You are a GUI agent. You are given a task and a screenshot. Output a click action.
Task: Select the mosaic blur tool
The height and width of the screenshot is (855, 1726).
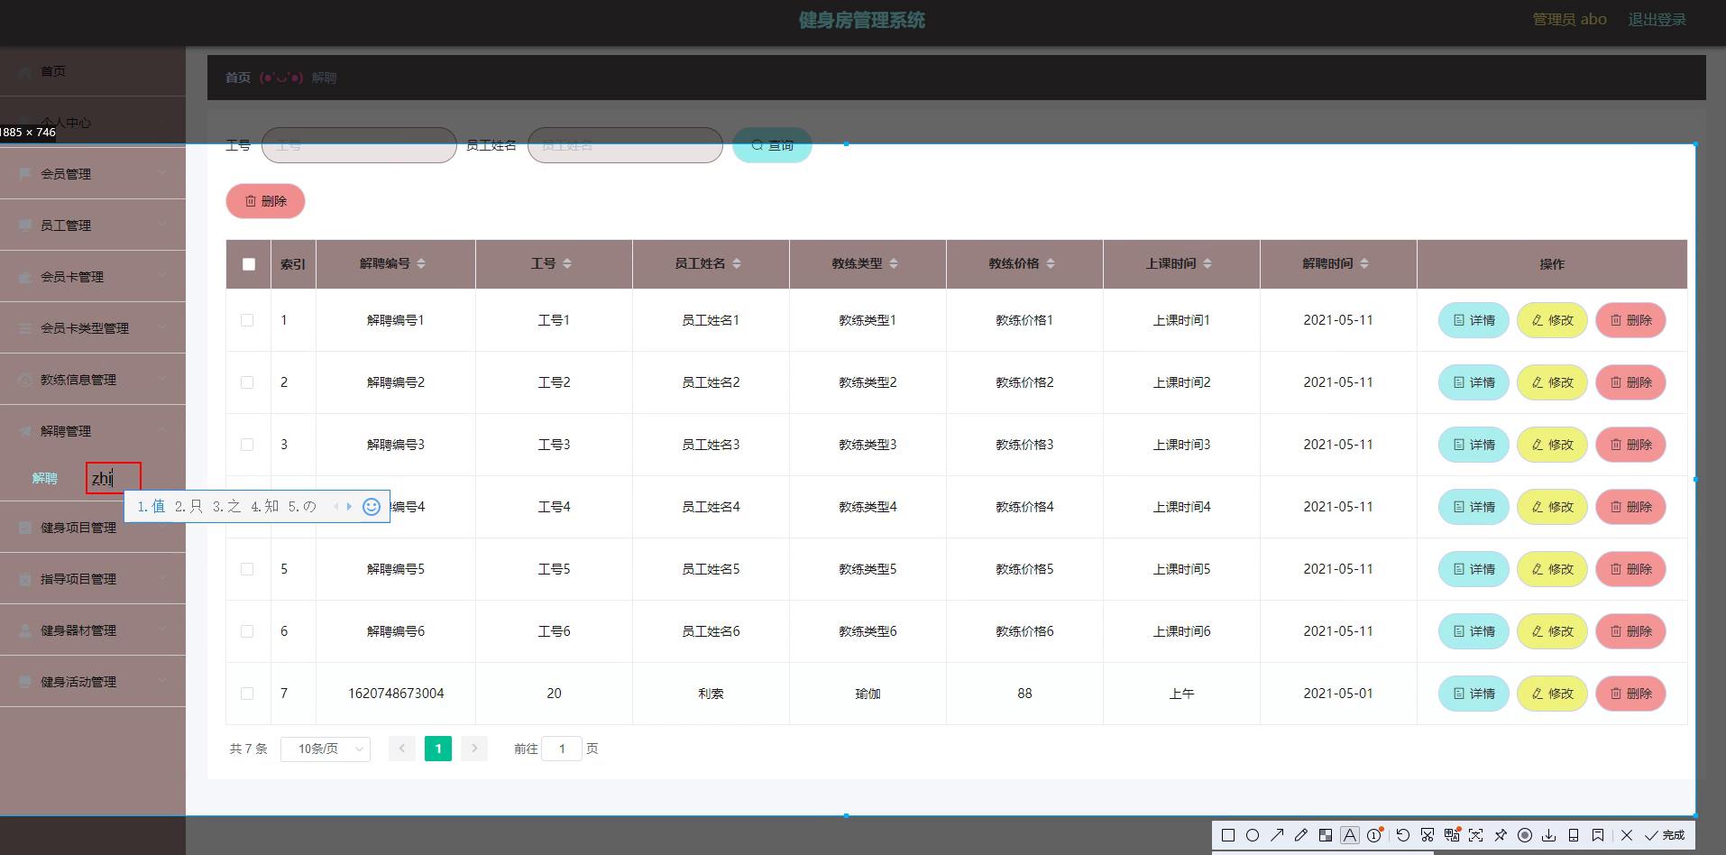[x=1326, y=835]
